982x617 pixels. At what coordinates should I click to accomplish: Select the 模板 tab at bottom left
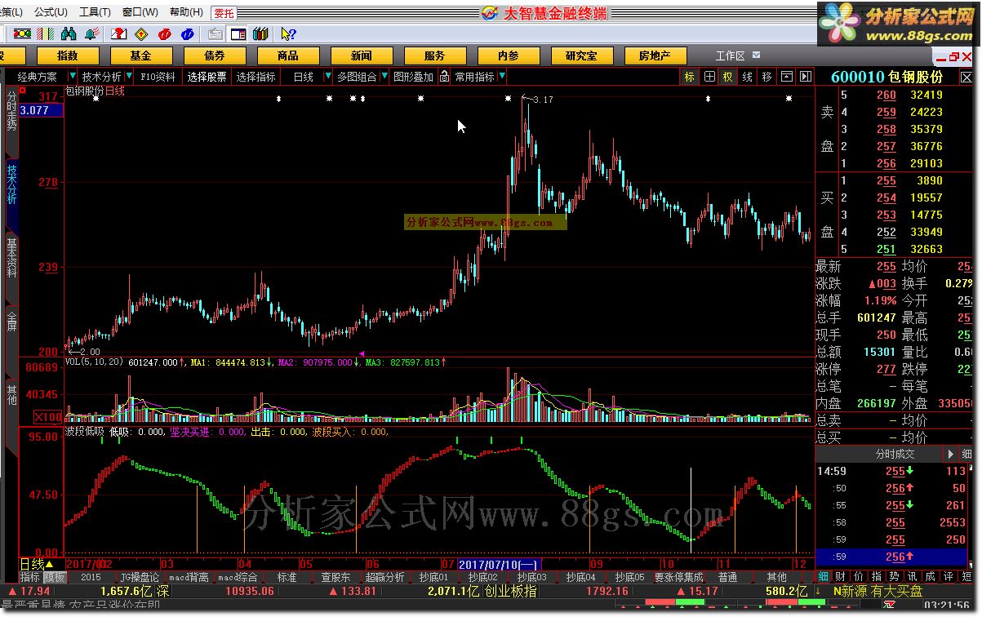[x=54, y=576]
